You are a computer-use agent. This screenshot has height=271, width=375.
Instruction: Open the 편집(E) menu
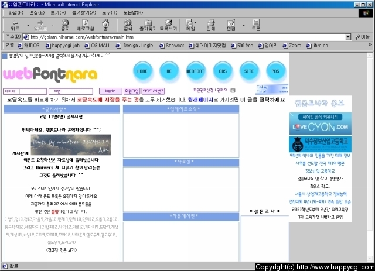pos(37,13)
